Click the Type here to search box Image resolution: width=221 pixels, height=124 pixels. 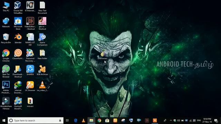(36, 121)
